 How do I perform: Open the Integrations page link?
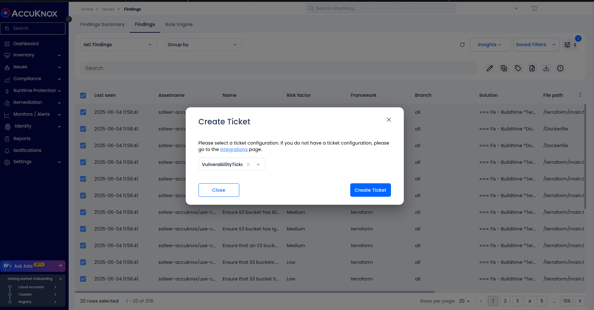click(x=233, y=149)
